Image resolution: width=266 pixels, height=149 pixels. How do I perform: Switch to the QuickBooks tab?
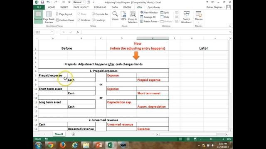pyautogui.click(x=154, y=7)
